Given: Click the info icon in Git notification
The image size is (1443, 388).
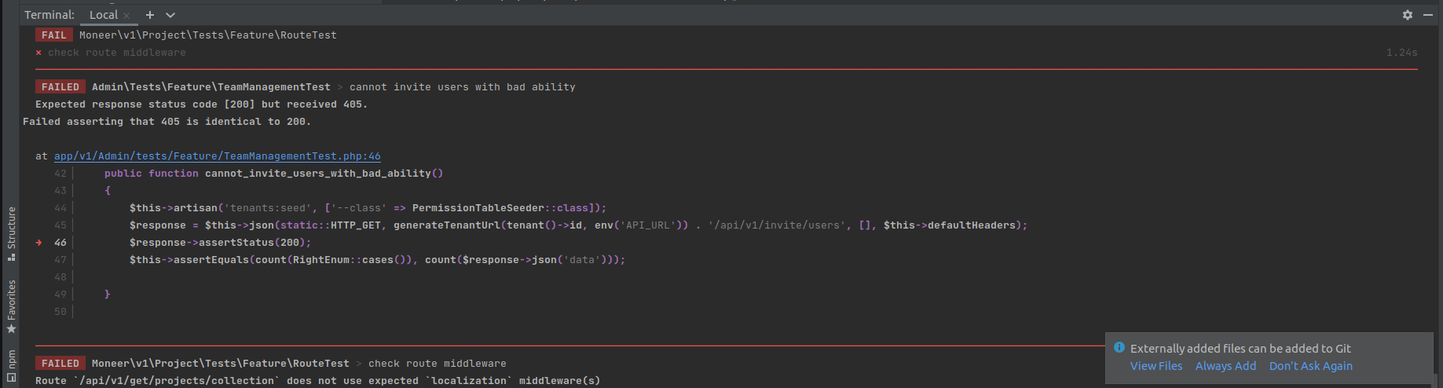Looking at the screenshot, I should [x=1119, y=347].
